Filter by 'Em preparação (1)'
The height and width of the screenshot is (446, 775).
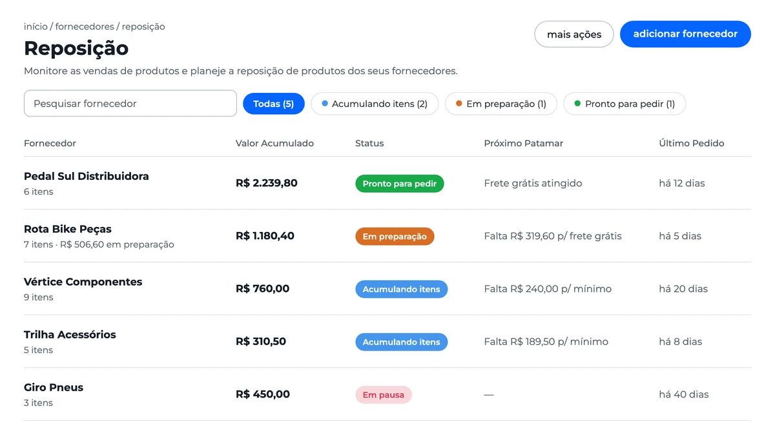501,104
